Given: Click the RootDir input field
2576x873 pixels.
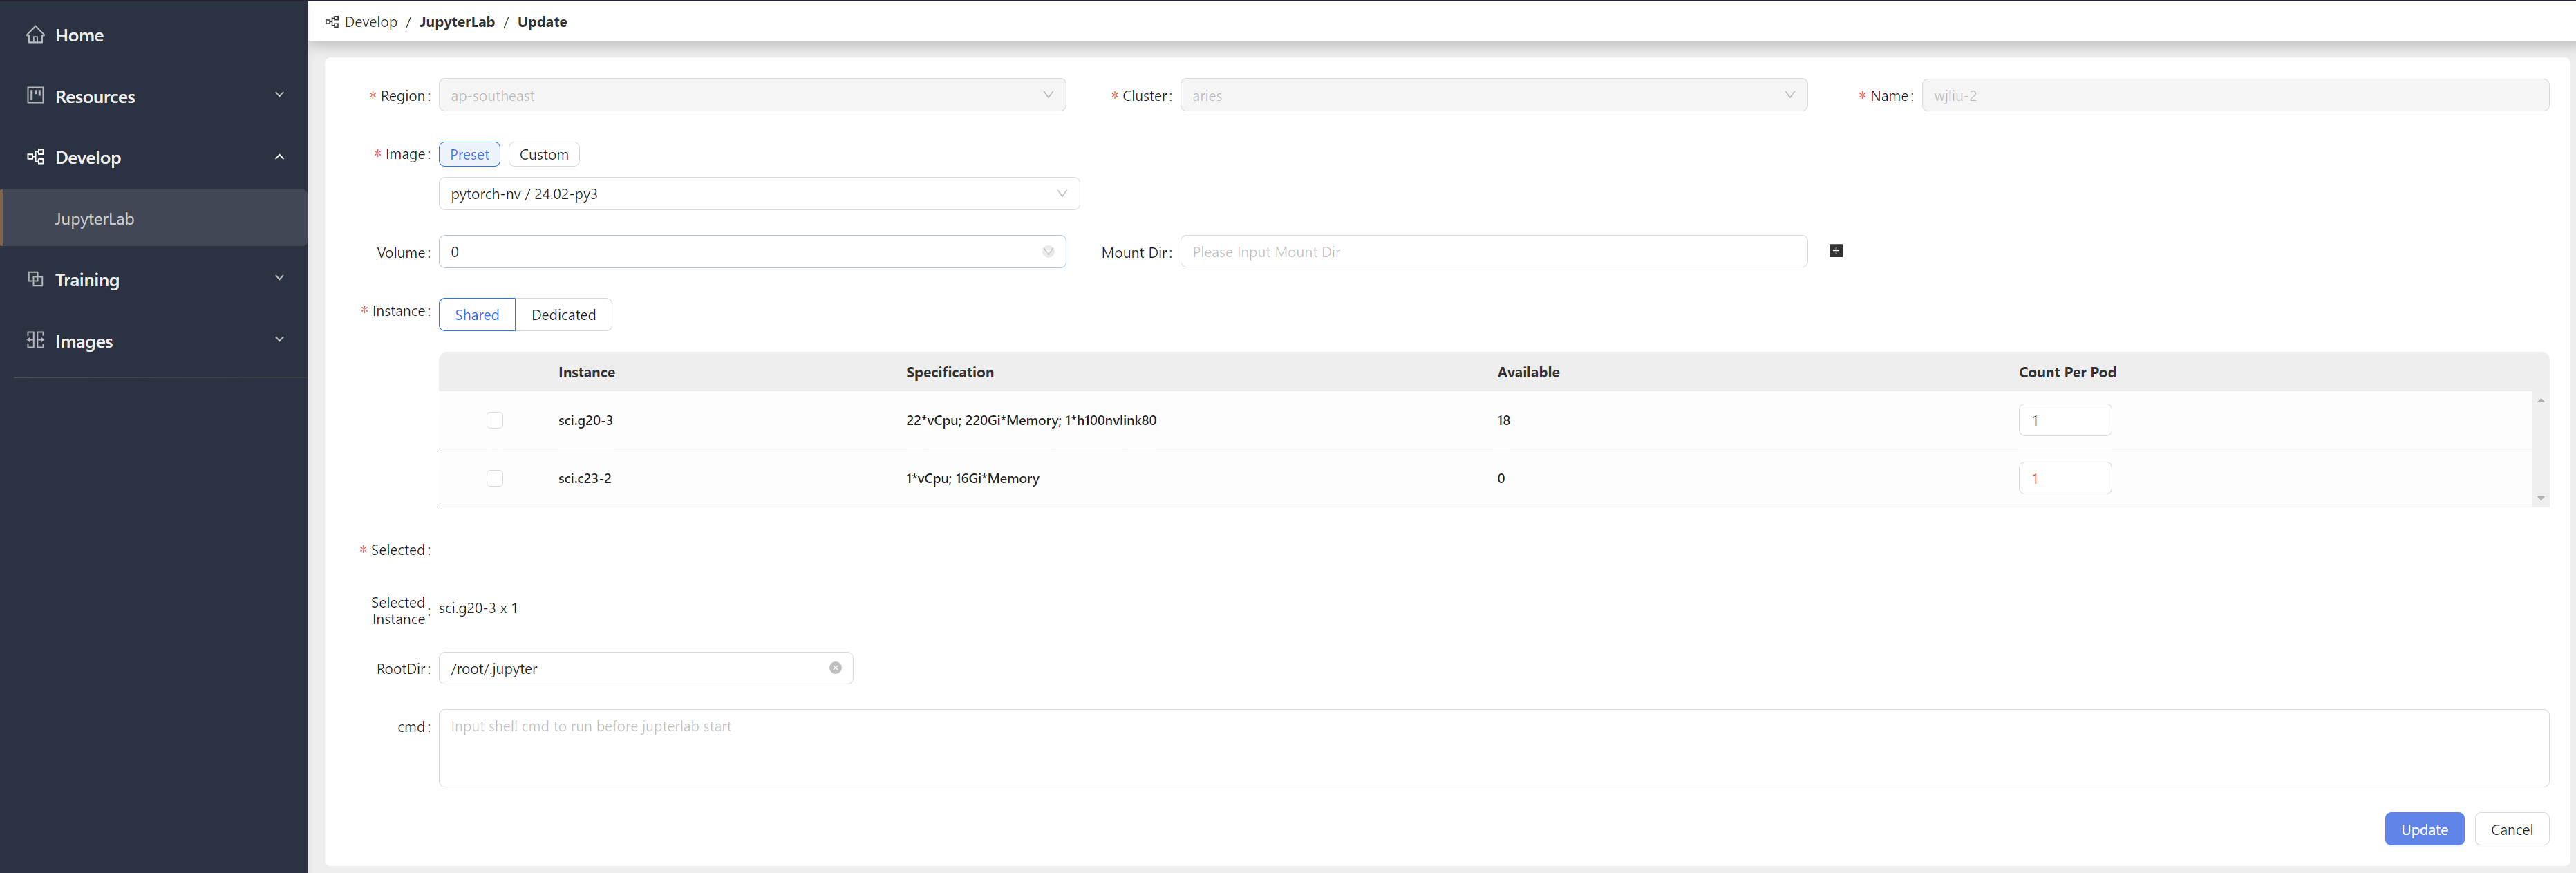Looking at the screenshot, I should (646, 668).
